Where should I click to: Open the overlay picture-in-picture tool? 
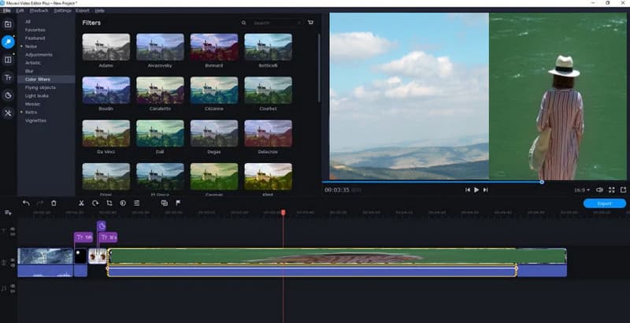click(165, 203)
